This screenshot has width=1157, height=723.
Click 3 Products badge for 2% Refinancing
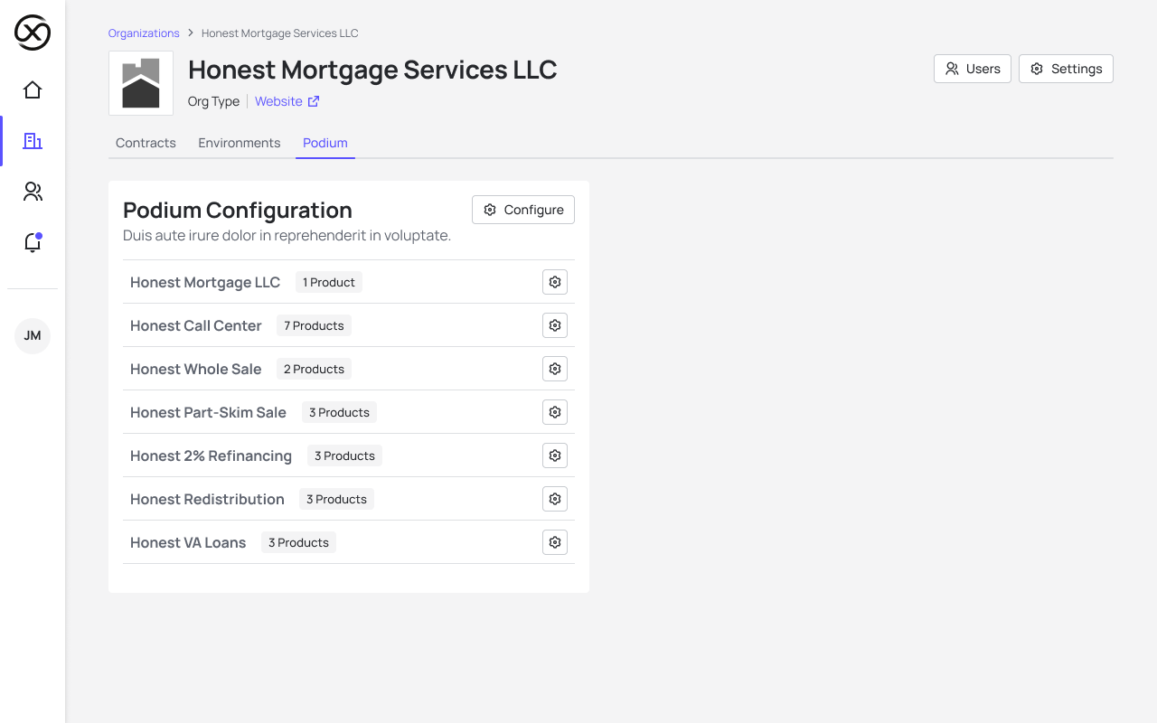click(x=344, y=455)
